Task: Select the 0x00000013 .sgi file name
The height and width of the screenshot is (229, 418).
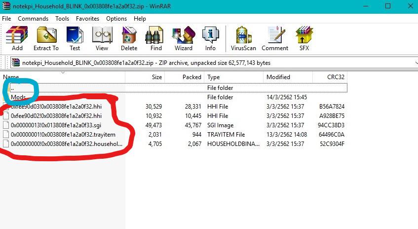Action: 56,125
